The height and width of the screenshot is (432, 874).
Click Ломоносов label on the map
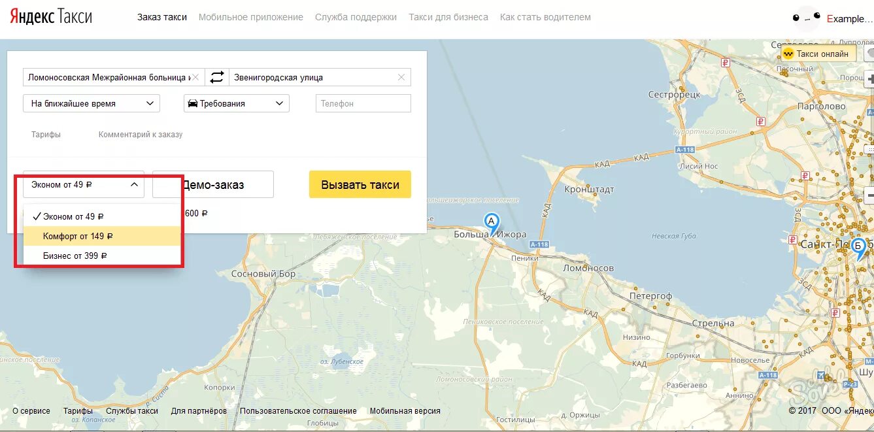coord(588,268)
